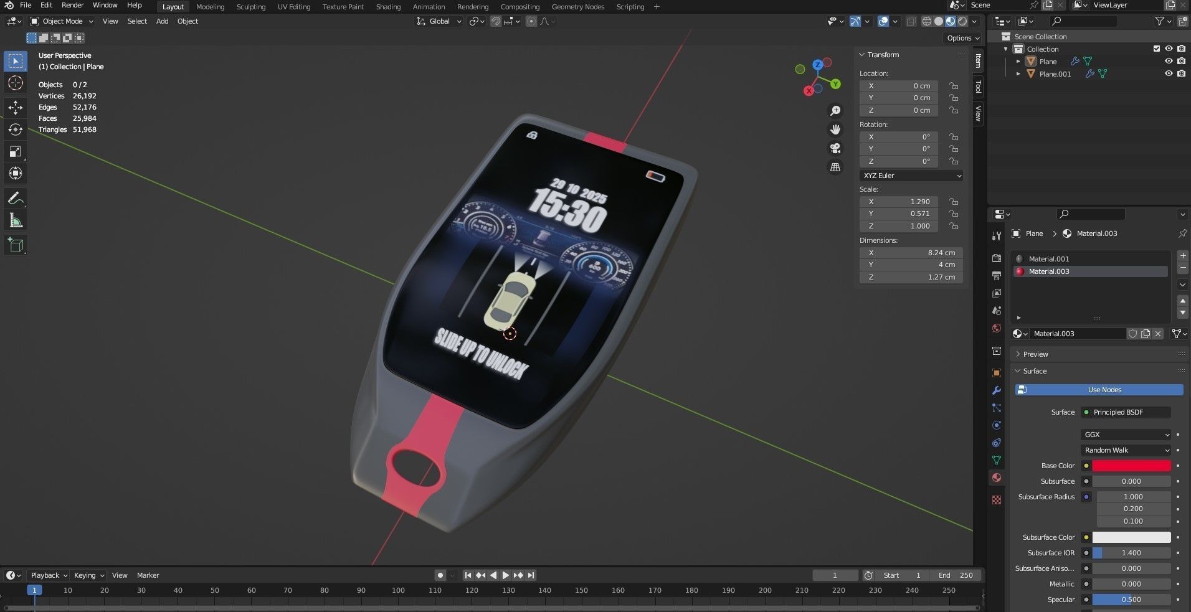Click the Use Nodes button

point(1099,390)
